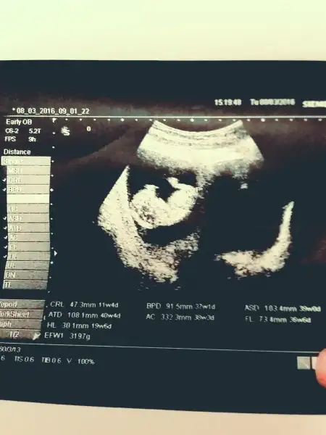Expand the measurement list using the right arrow
This screenshot has height=435, width=326.
pos(56,253)
